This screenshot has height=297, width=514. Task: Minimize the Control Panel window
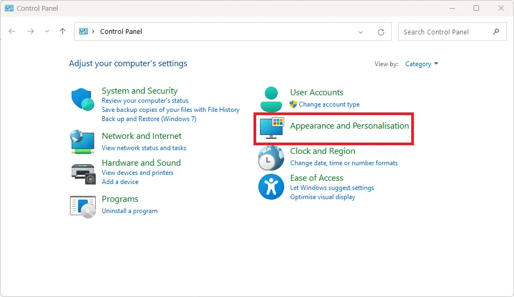452,8
